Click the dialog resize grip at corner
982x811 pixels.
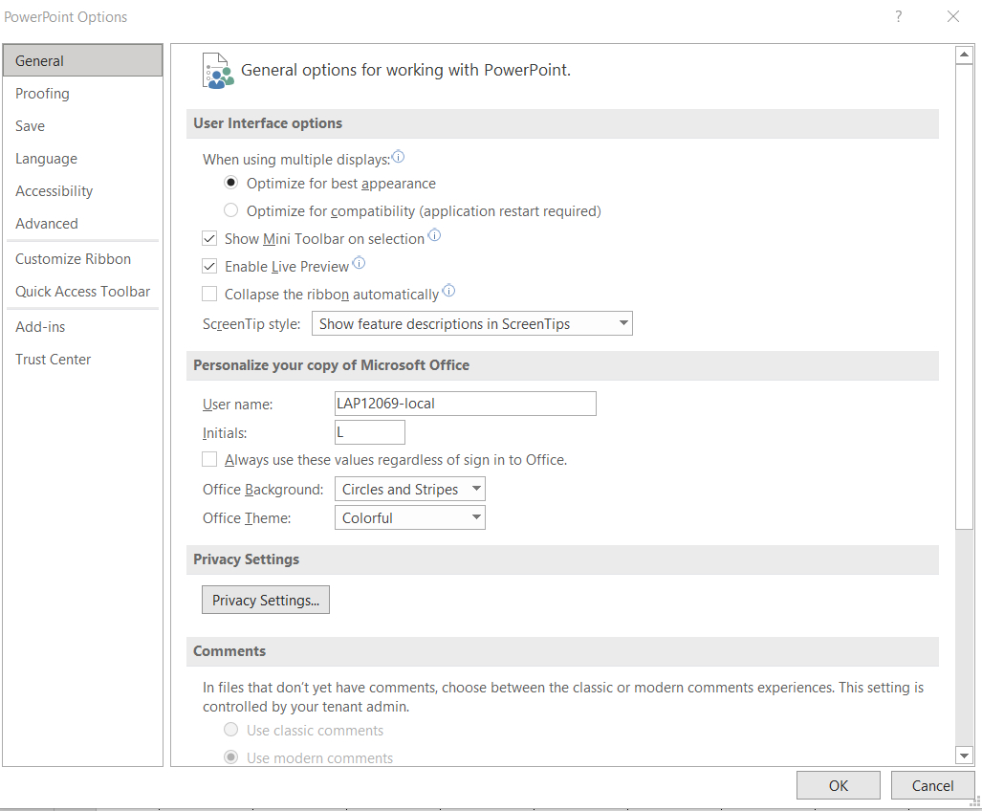pyautogui.click(x=975, y=802)
